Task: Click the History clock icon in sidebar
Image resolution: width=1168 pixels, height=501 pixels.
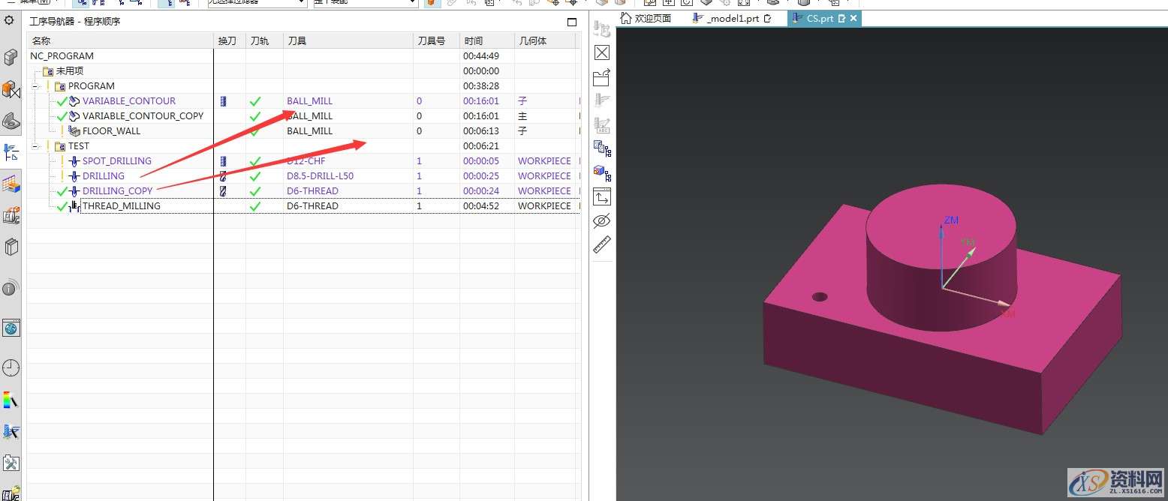Action: coord(11,367)
